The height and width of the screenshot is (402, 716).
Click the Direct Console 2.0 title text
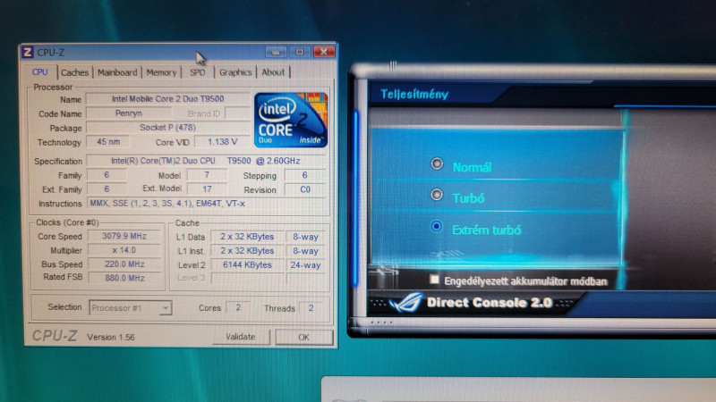(489, 303)
